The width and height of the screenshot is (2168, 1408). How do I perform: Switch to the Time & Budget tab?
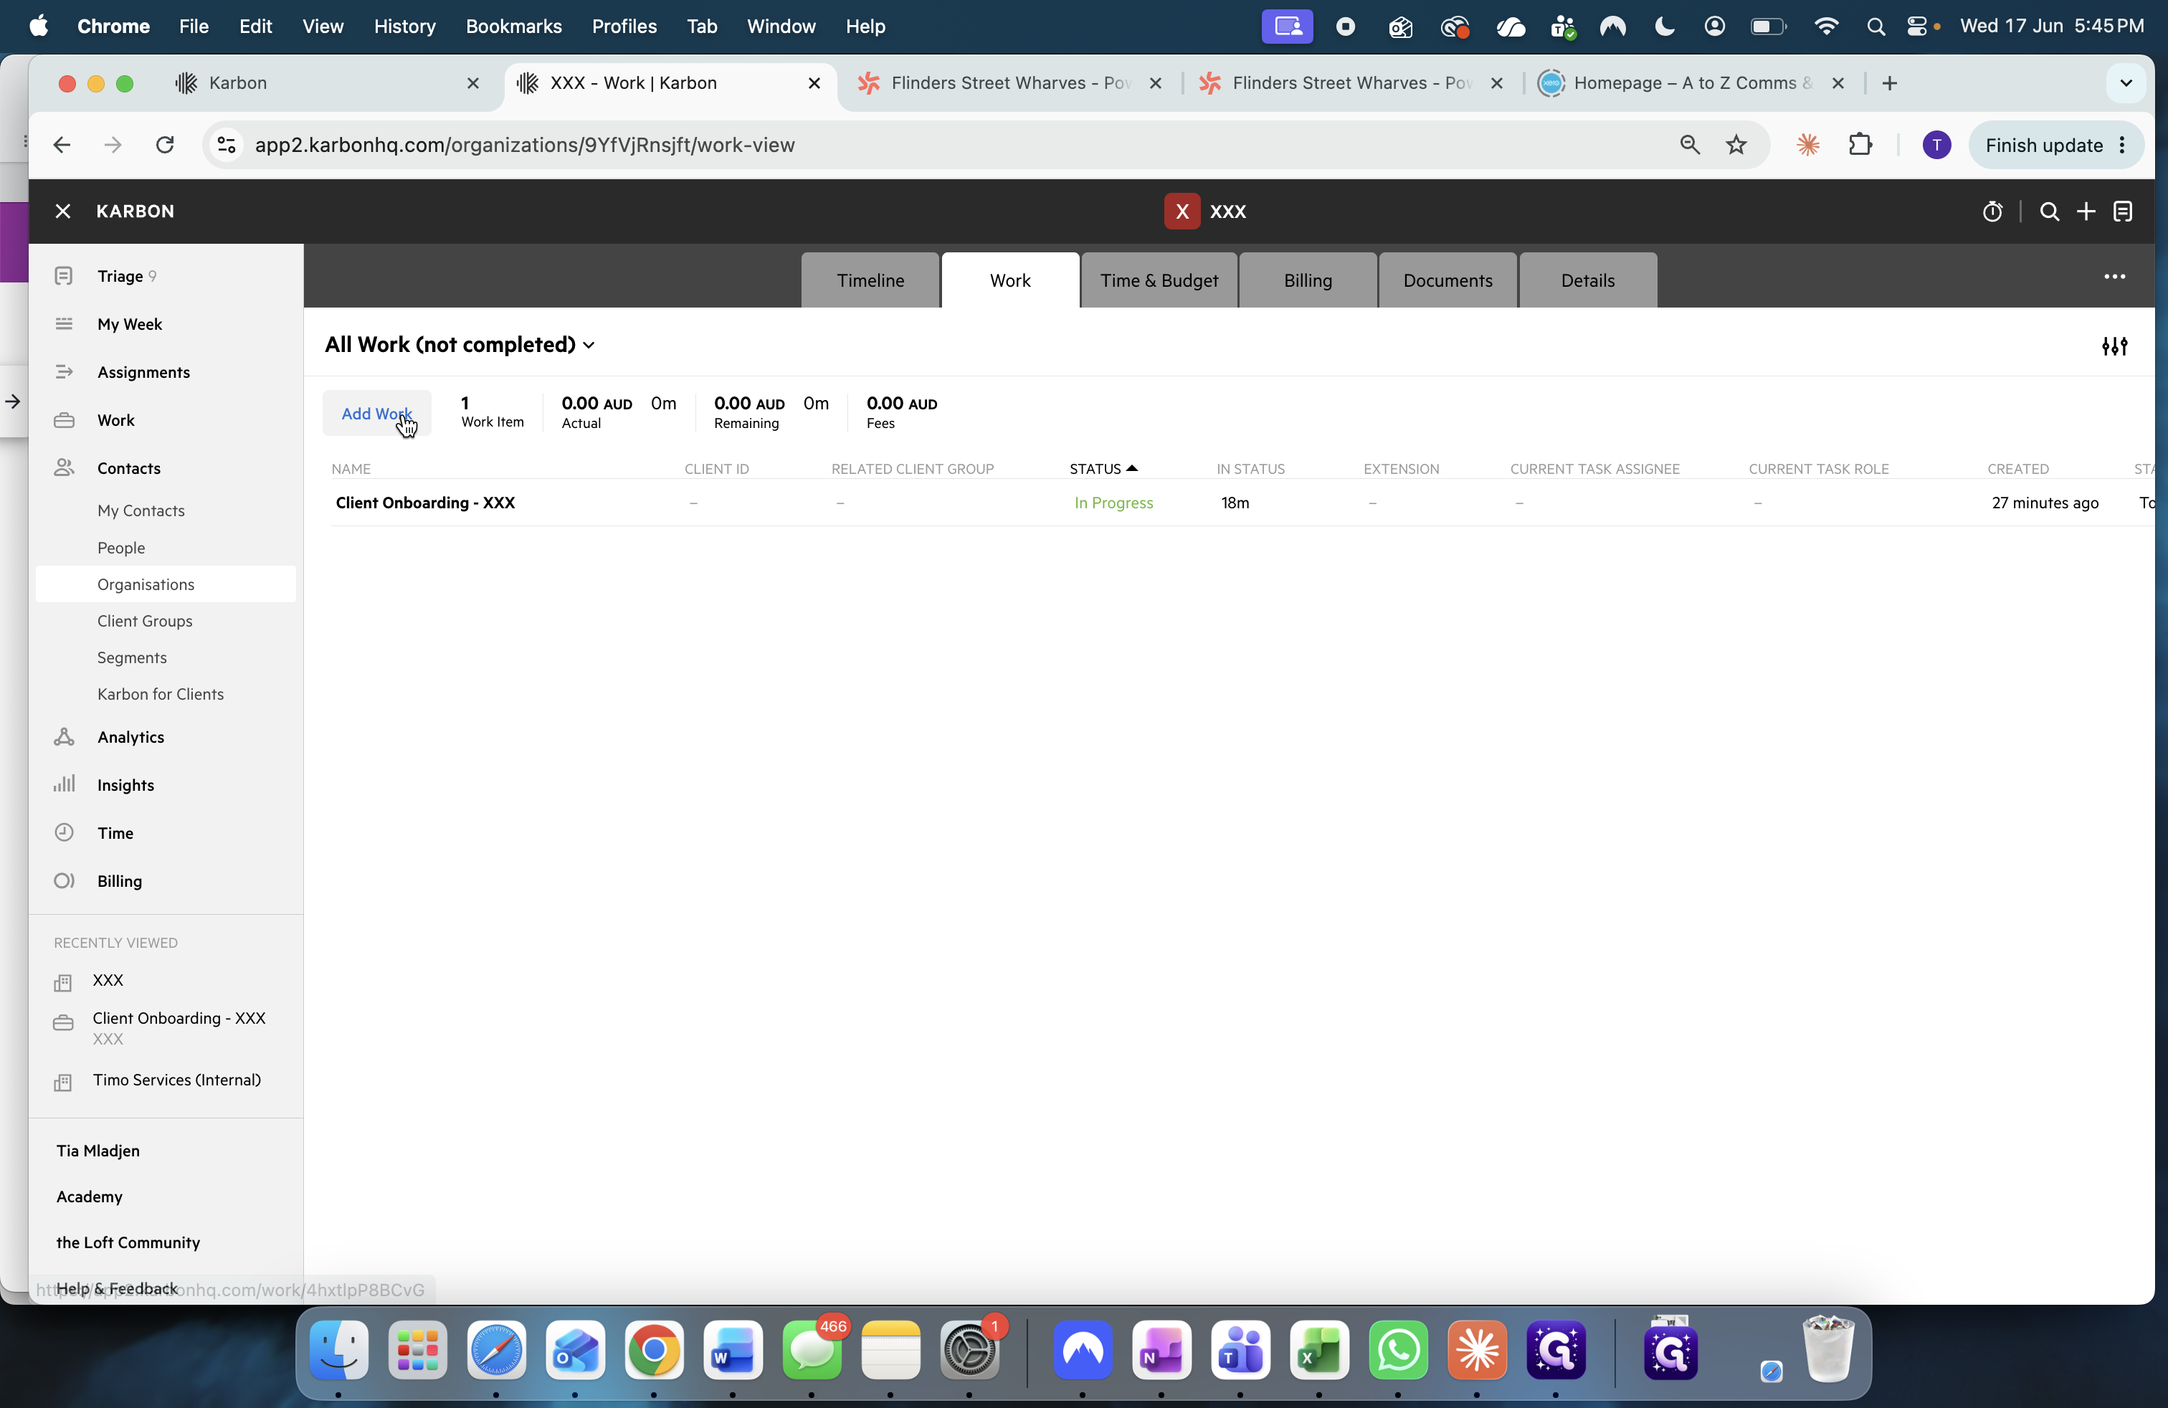tap(1159, 280)
